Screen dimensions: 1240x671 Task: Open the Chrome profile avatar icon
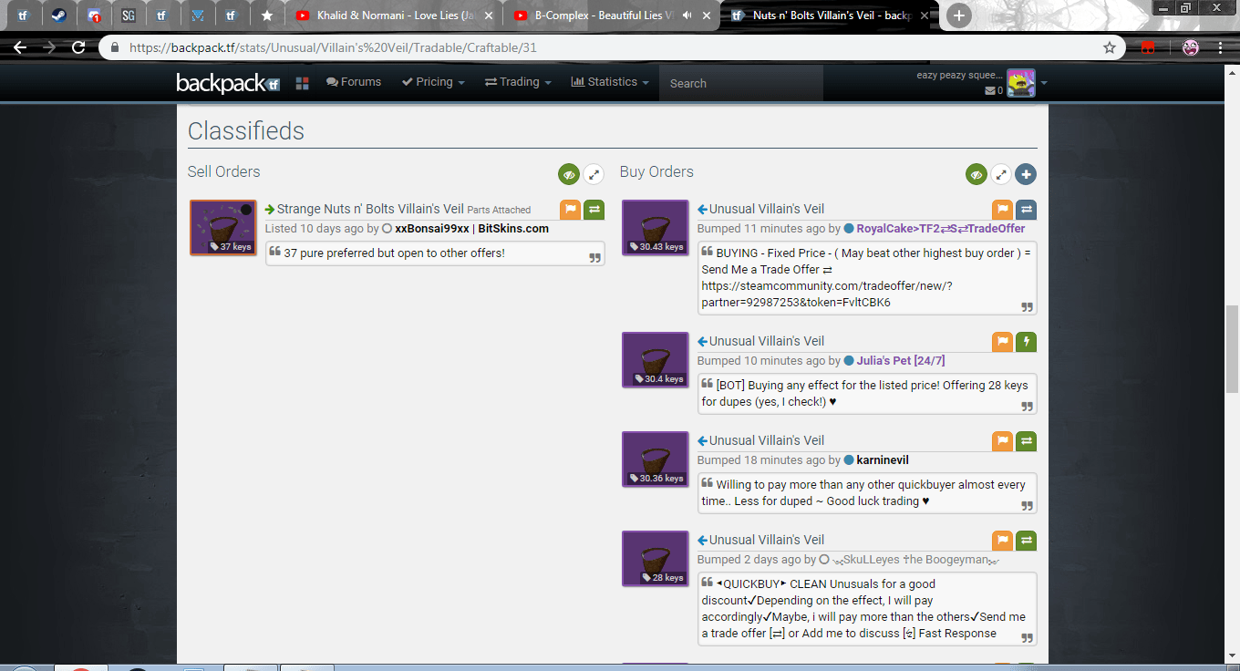[1191, 47]
